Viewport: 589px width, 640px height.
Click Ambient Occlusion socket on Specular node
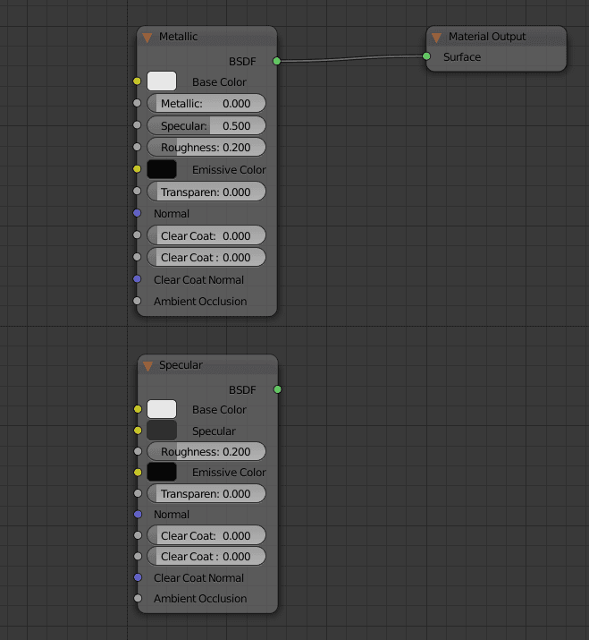tap(138, 598)
